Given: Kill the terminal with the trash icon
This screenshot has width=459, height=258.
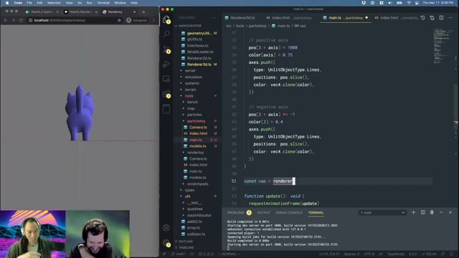Looking at the screenshot, I should click(x=432, y=213).
